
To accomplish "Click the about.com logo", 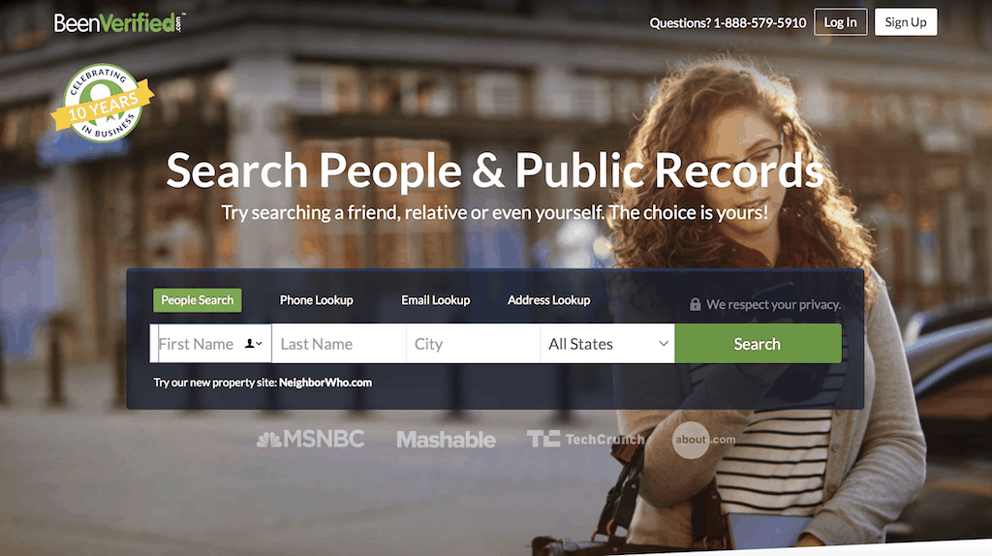I will click(703, 440).
